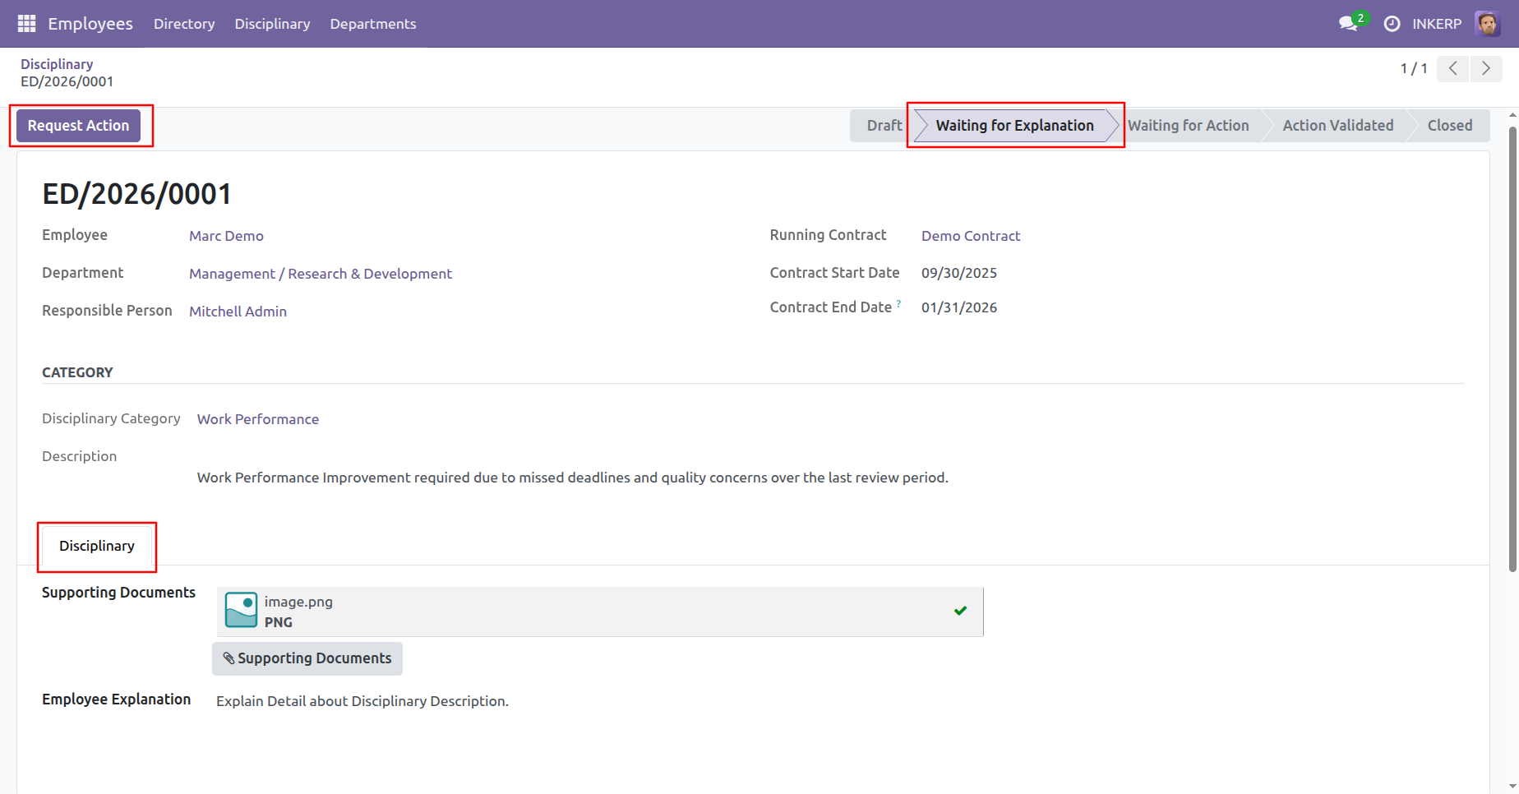Open the Departments menu
This screenshot has height=794, width=1519.
pyautogui.click(x=373, y=24)
